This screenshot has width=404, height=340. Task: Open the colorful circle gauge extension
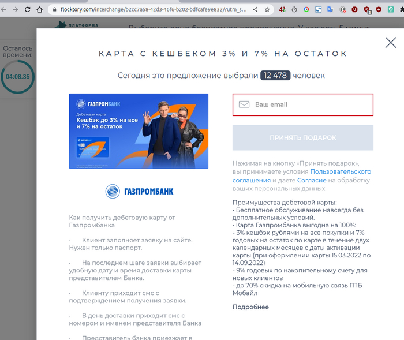pos(306,10)
